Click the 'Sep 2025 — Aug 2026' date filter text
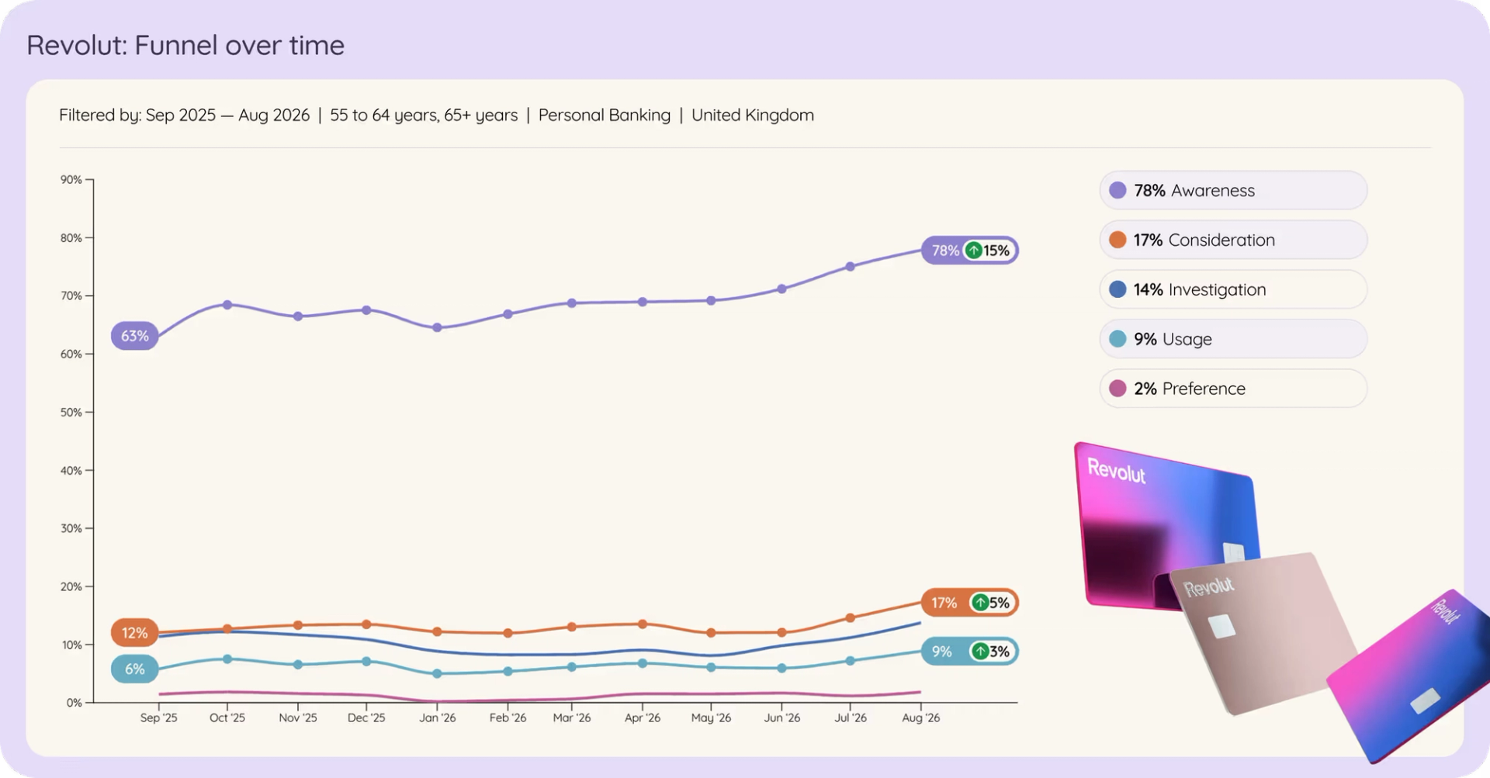 [x=227, y=115]
